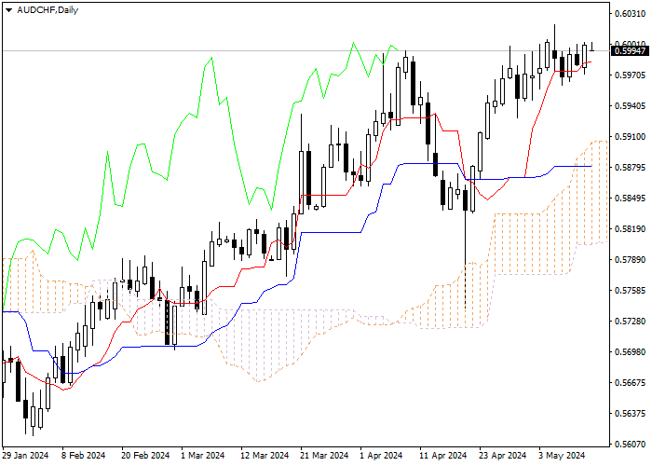Click price axis value 0.59100

pyautogui.click(x=631, y=137)
